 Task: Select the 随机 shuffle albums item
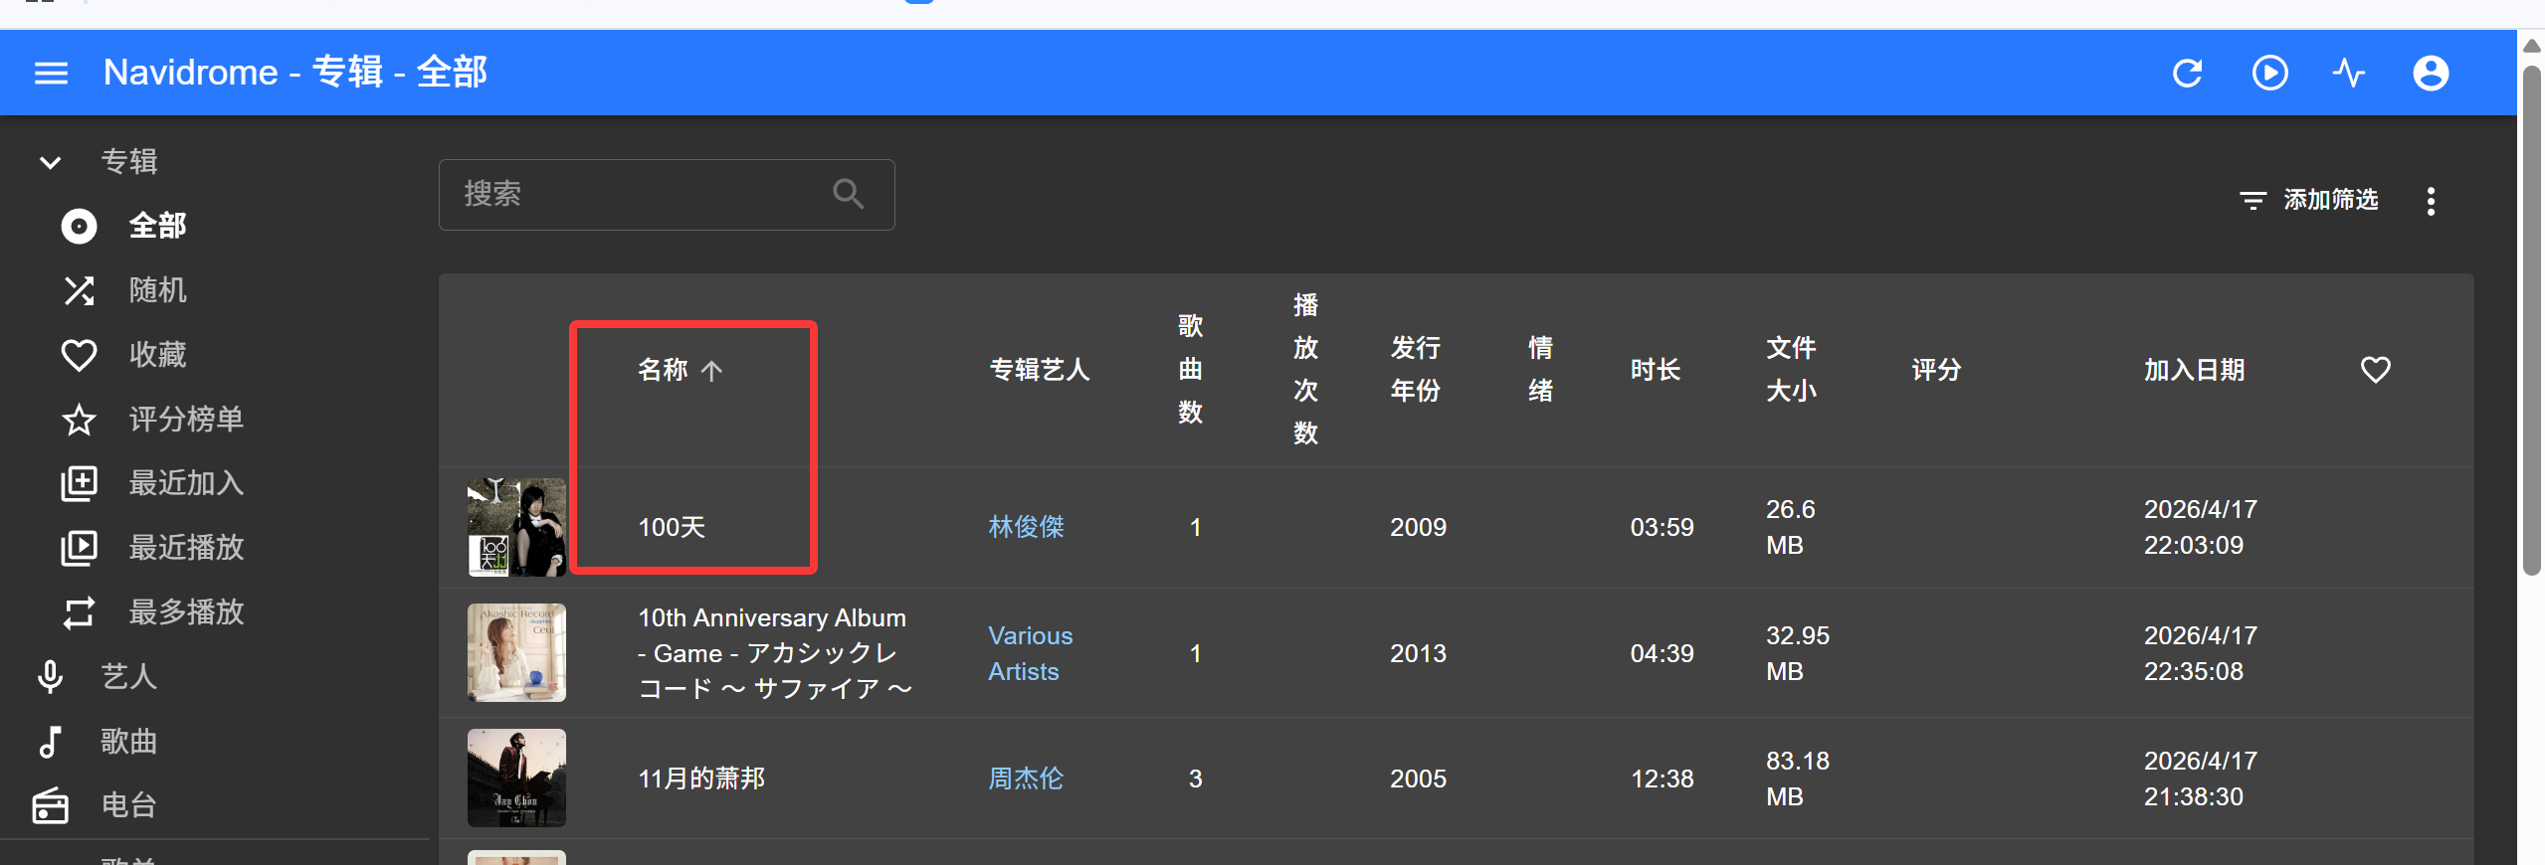[157, 290]
